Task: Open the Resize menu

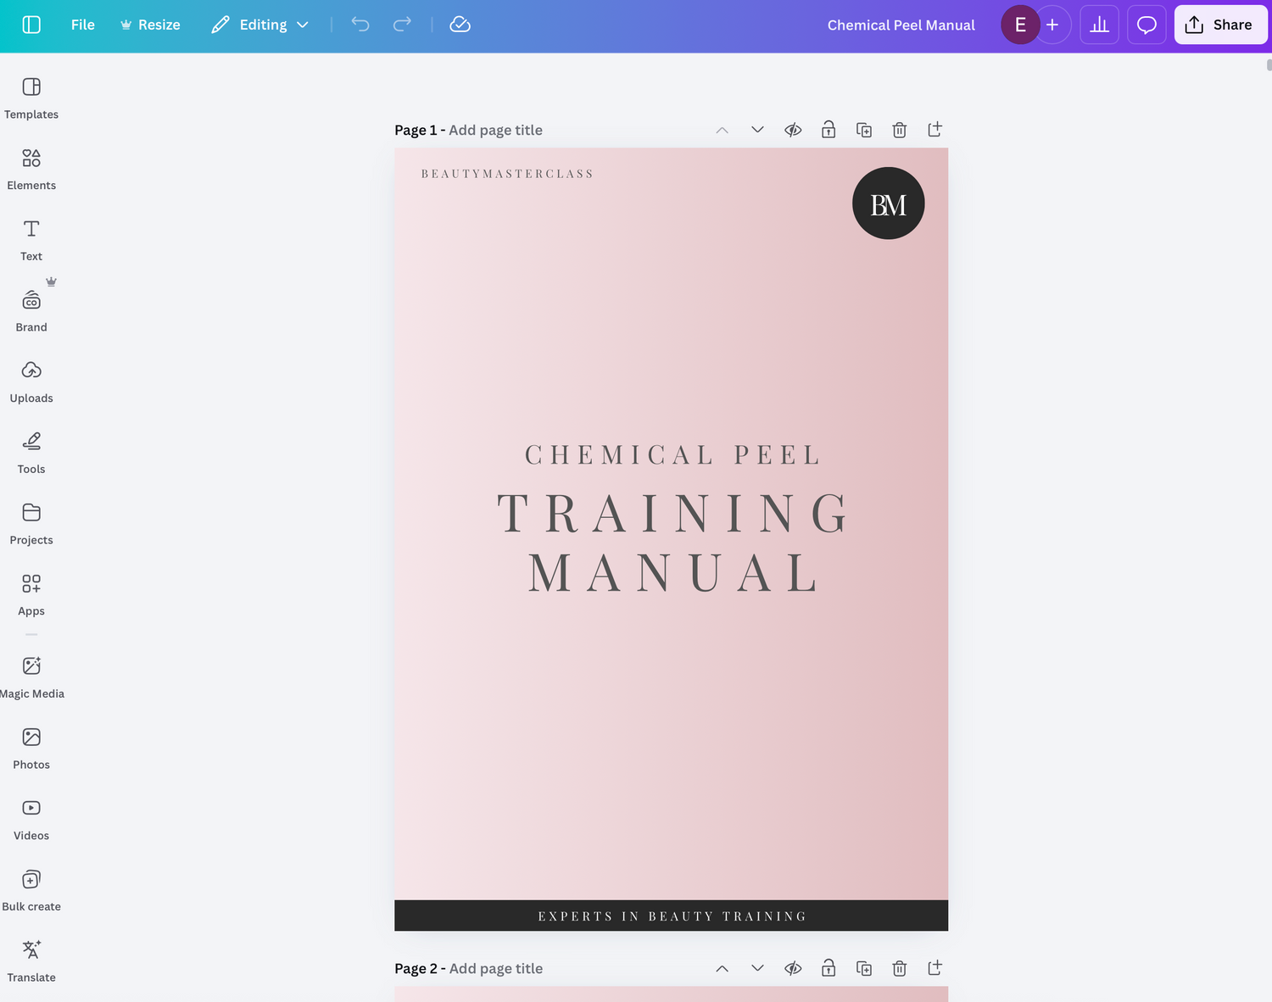Action: [150, 25]
